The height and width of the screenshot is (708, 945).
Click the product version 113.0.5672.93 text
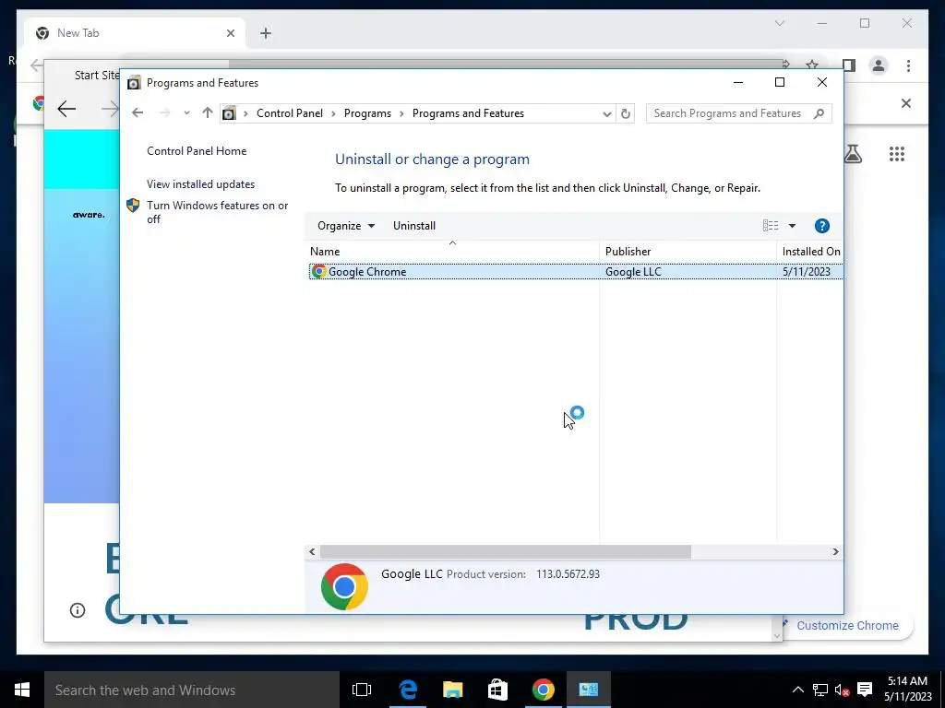568,574
